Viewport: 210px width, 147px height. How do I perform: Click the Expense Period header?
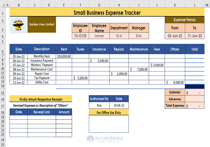(185, 20)
